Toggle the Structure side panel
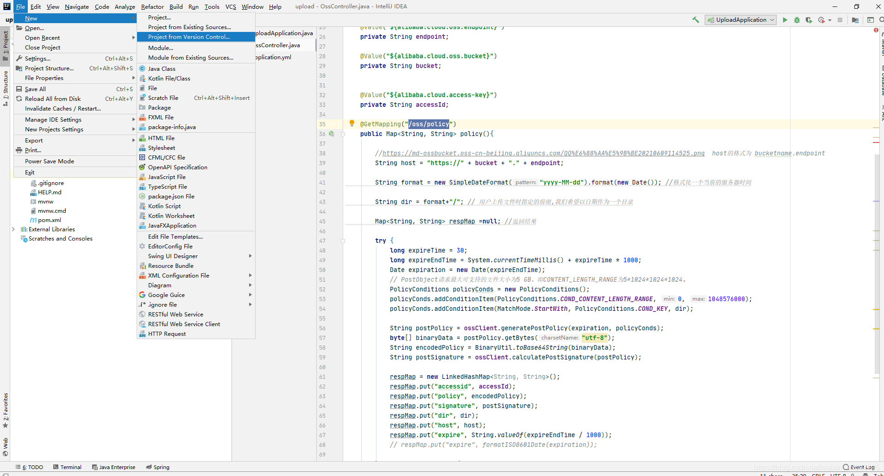The height and width of the screenshot is (476, 884). click(x=6, y=88)
